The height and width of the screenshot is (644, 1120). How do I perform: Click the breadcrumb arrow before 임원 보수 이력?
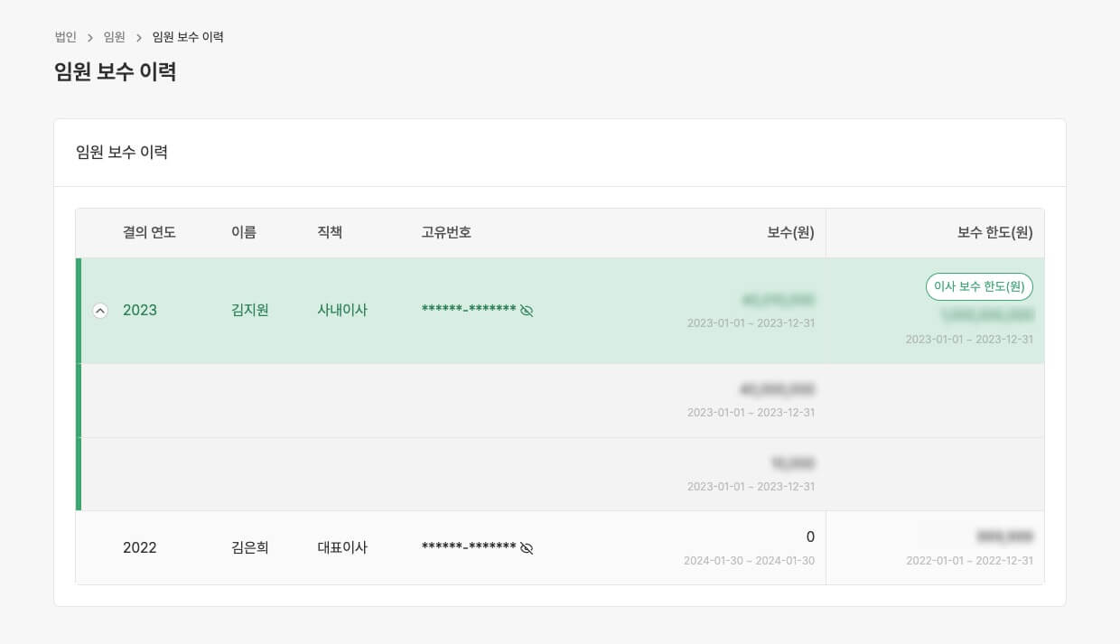click(x=138, y=37)
